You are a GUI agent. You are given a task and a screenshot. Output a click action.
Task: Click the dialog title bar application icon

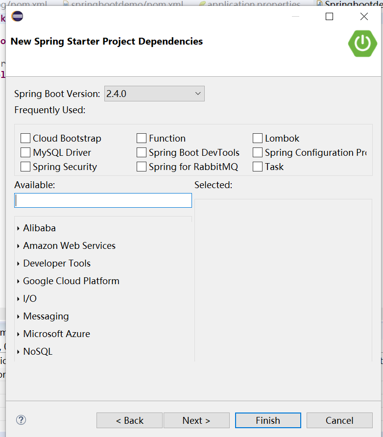17,16
